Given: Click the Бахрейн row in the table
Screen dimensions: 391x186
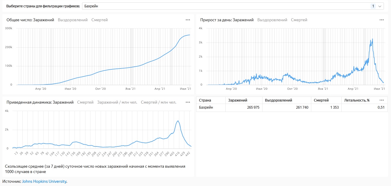Looking at the screenshot, I should coord(206,107).
